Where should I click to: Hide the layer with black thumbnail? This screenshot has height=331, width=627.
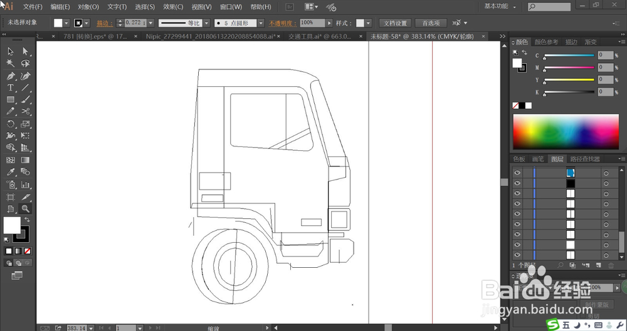tap(517, 183)
